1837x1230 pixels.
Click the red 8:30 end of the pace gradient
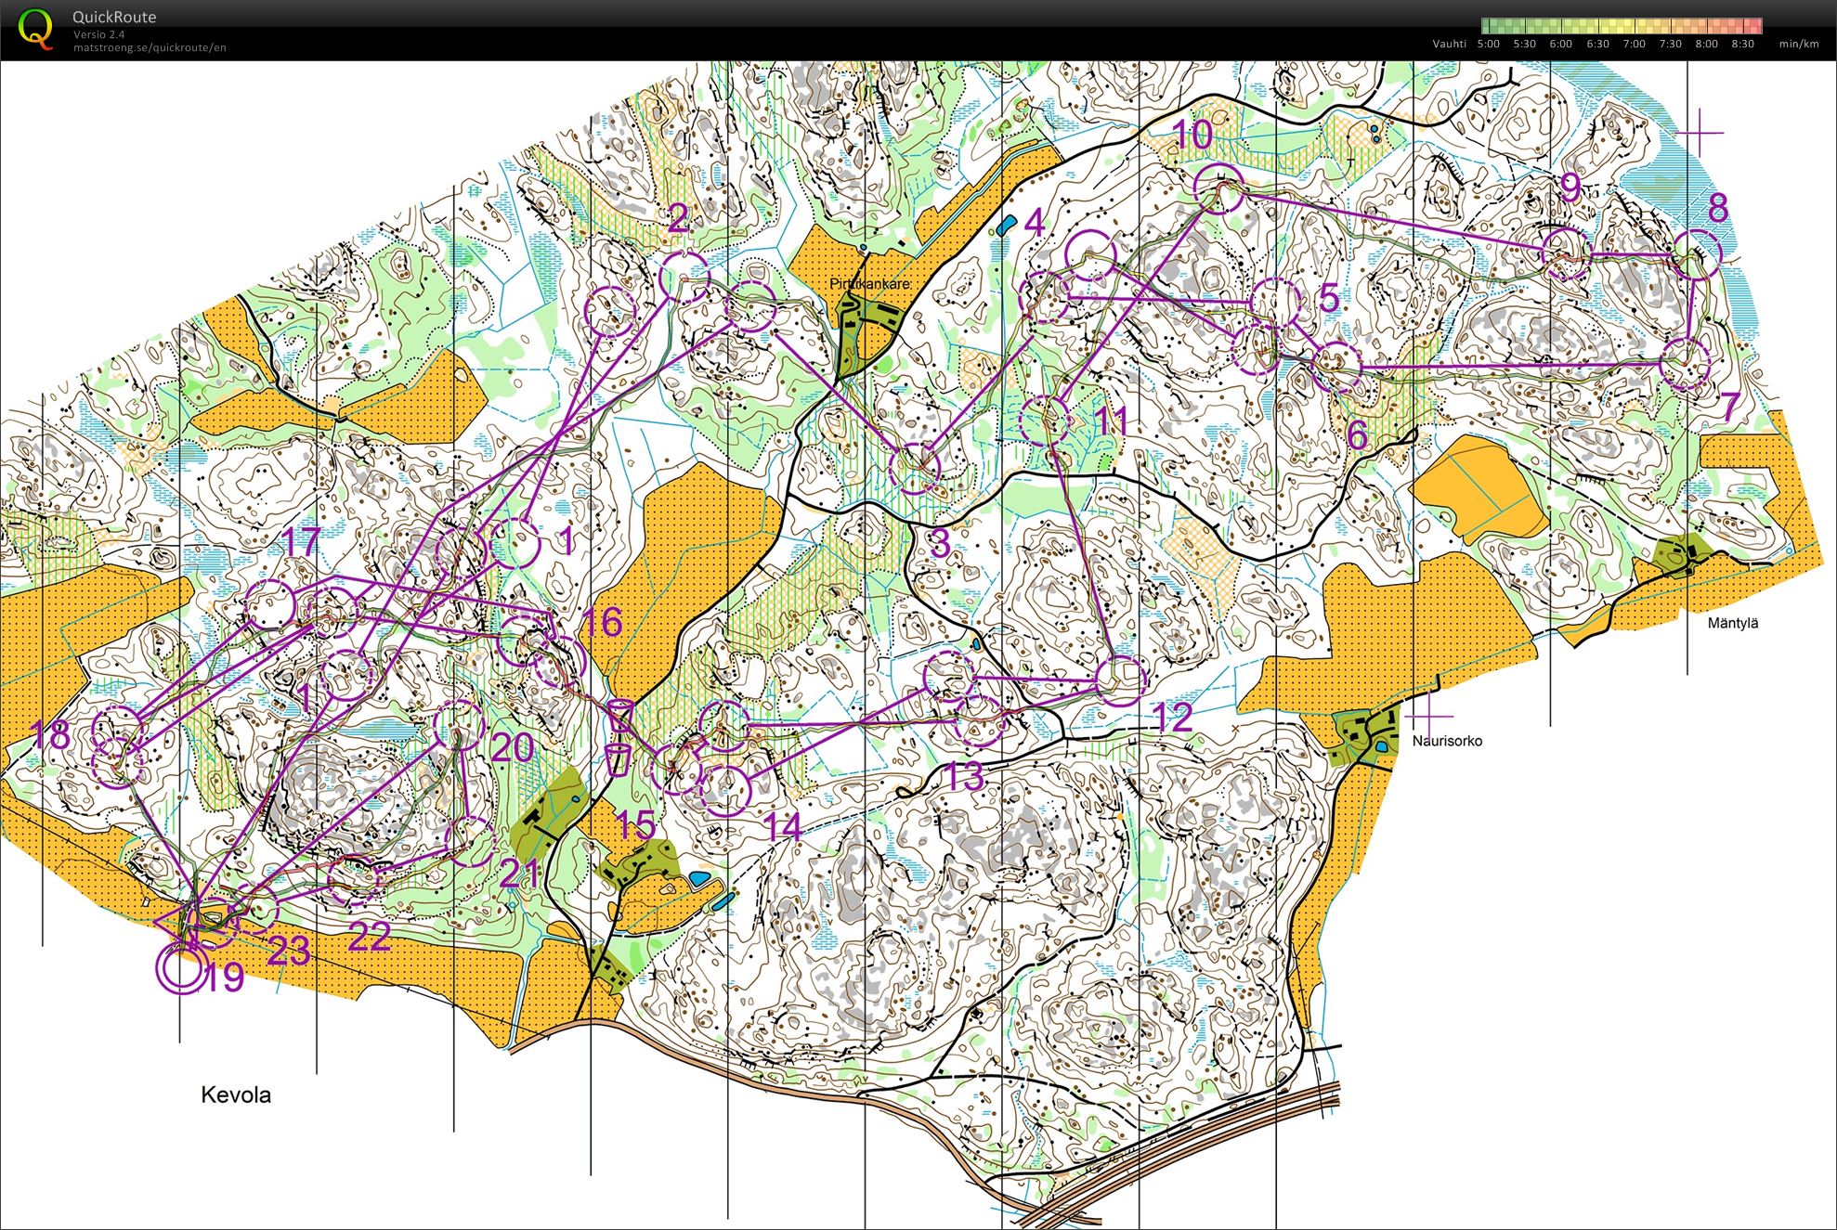tap(1750, 25)
